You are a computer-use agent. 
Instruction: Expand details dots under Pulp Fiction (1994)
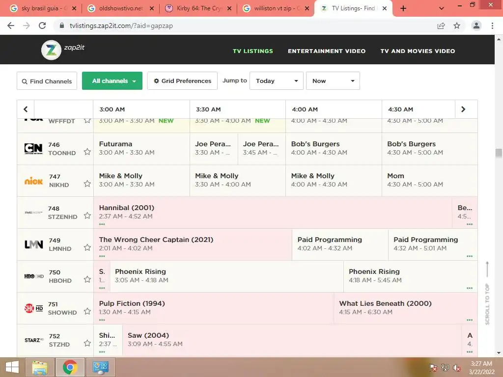point(102,320)
